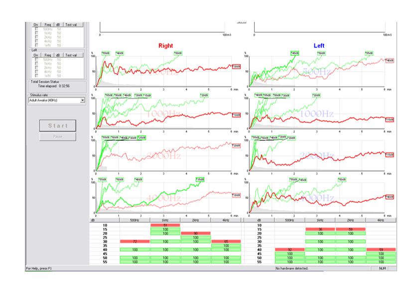
Task: Click the red 36 cell for 1kHz in Left table
Action: (x=320, y=229)
